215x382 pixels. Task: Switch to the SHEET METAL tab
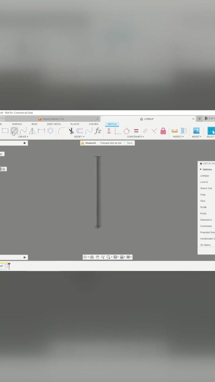click(54, 124)
